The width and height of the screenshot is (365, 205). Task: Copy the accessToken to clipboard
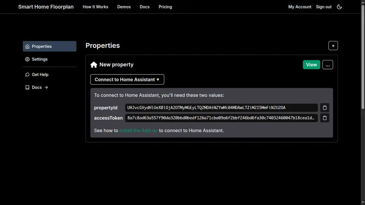tap(324, 118)
